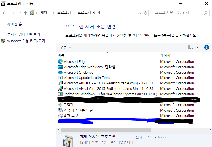Select Microsoft Edge WebView2 런타임 entry text
This screenshot has height=147, width=212.
click(x=89, y=67)
